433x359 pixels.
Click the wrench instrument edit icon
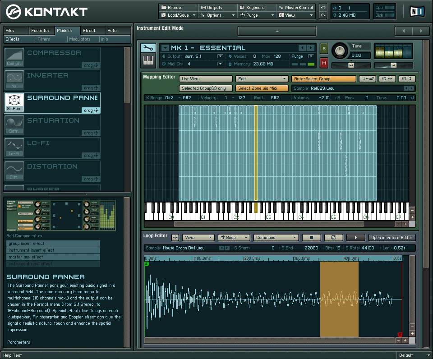point(148,48)
